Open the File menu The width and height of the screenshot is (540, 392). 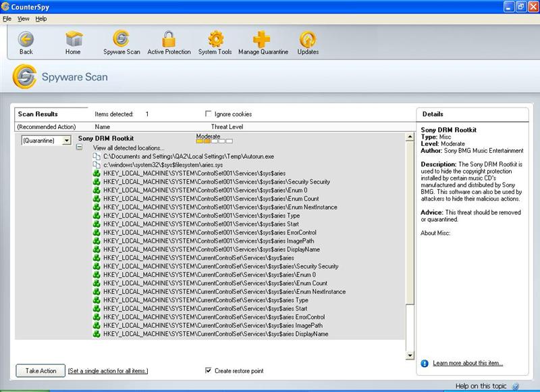[7, 19]
